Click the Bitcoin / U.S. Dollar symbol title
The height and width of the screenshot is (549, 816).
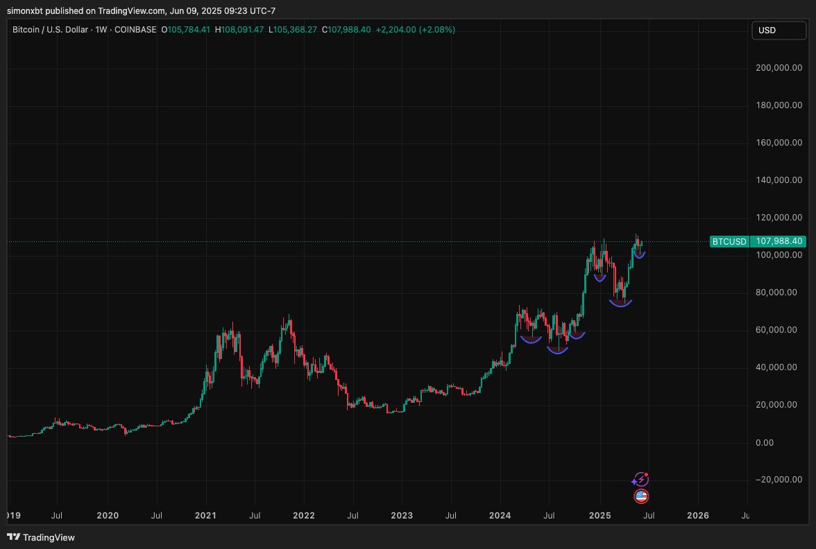pyautogui.click(x=50, y=30)
